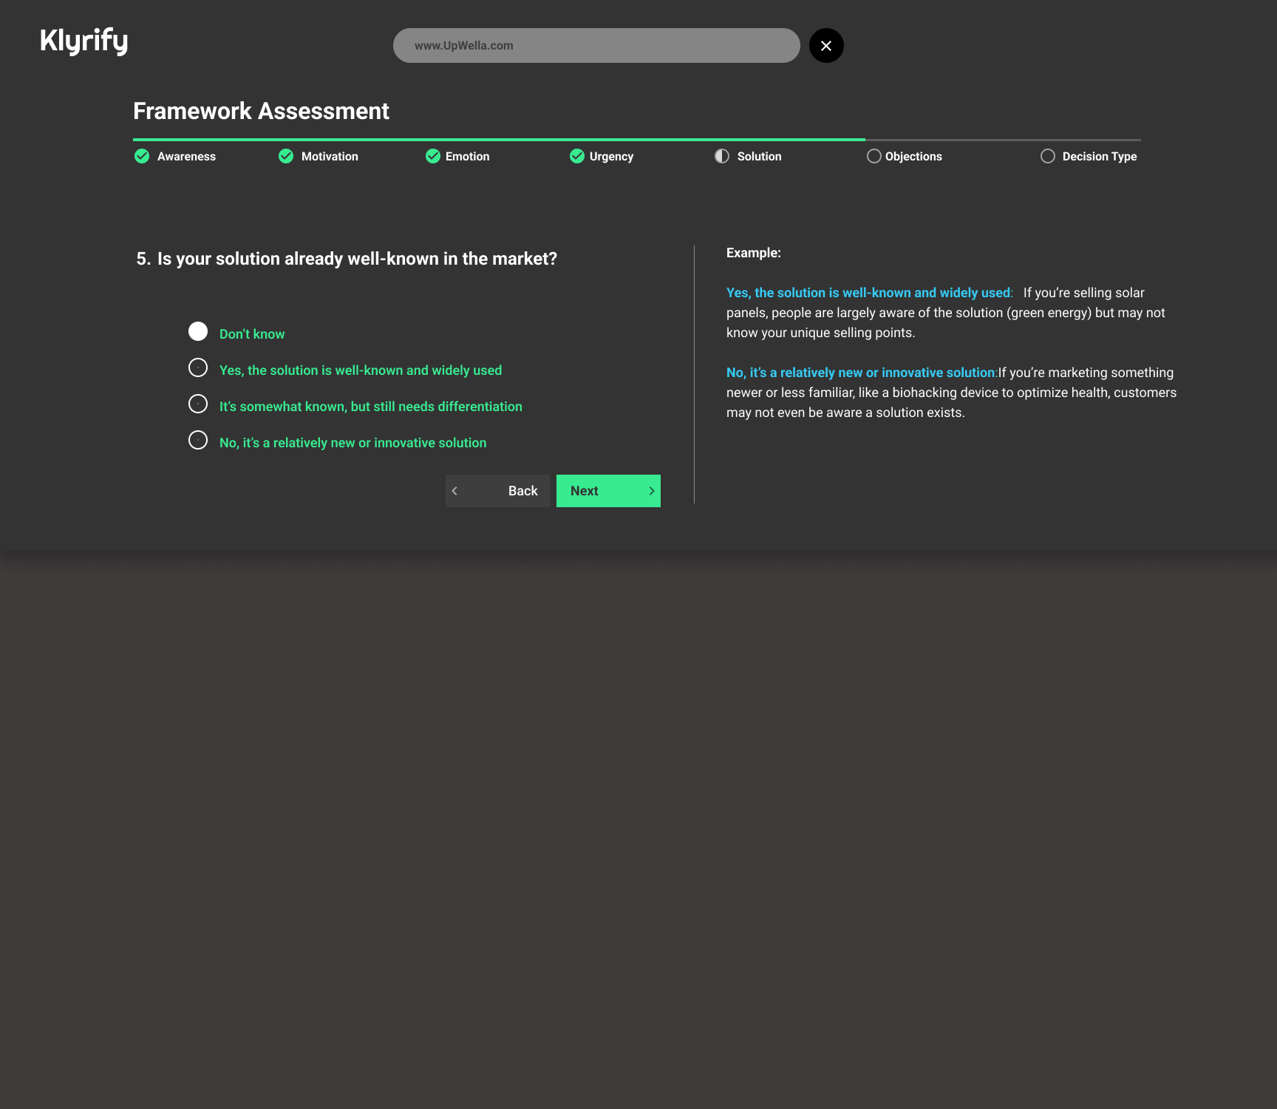Click the "Don't know" option text
Screen dimensions: 1277x1109
[x=252, y=334]
